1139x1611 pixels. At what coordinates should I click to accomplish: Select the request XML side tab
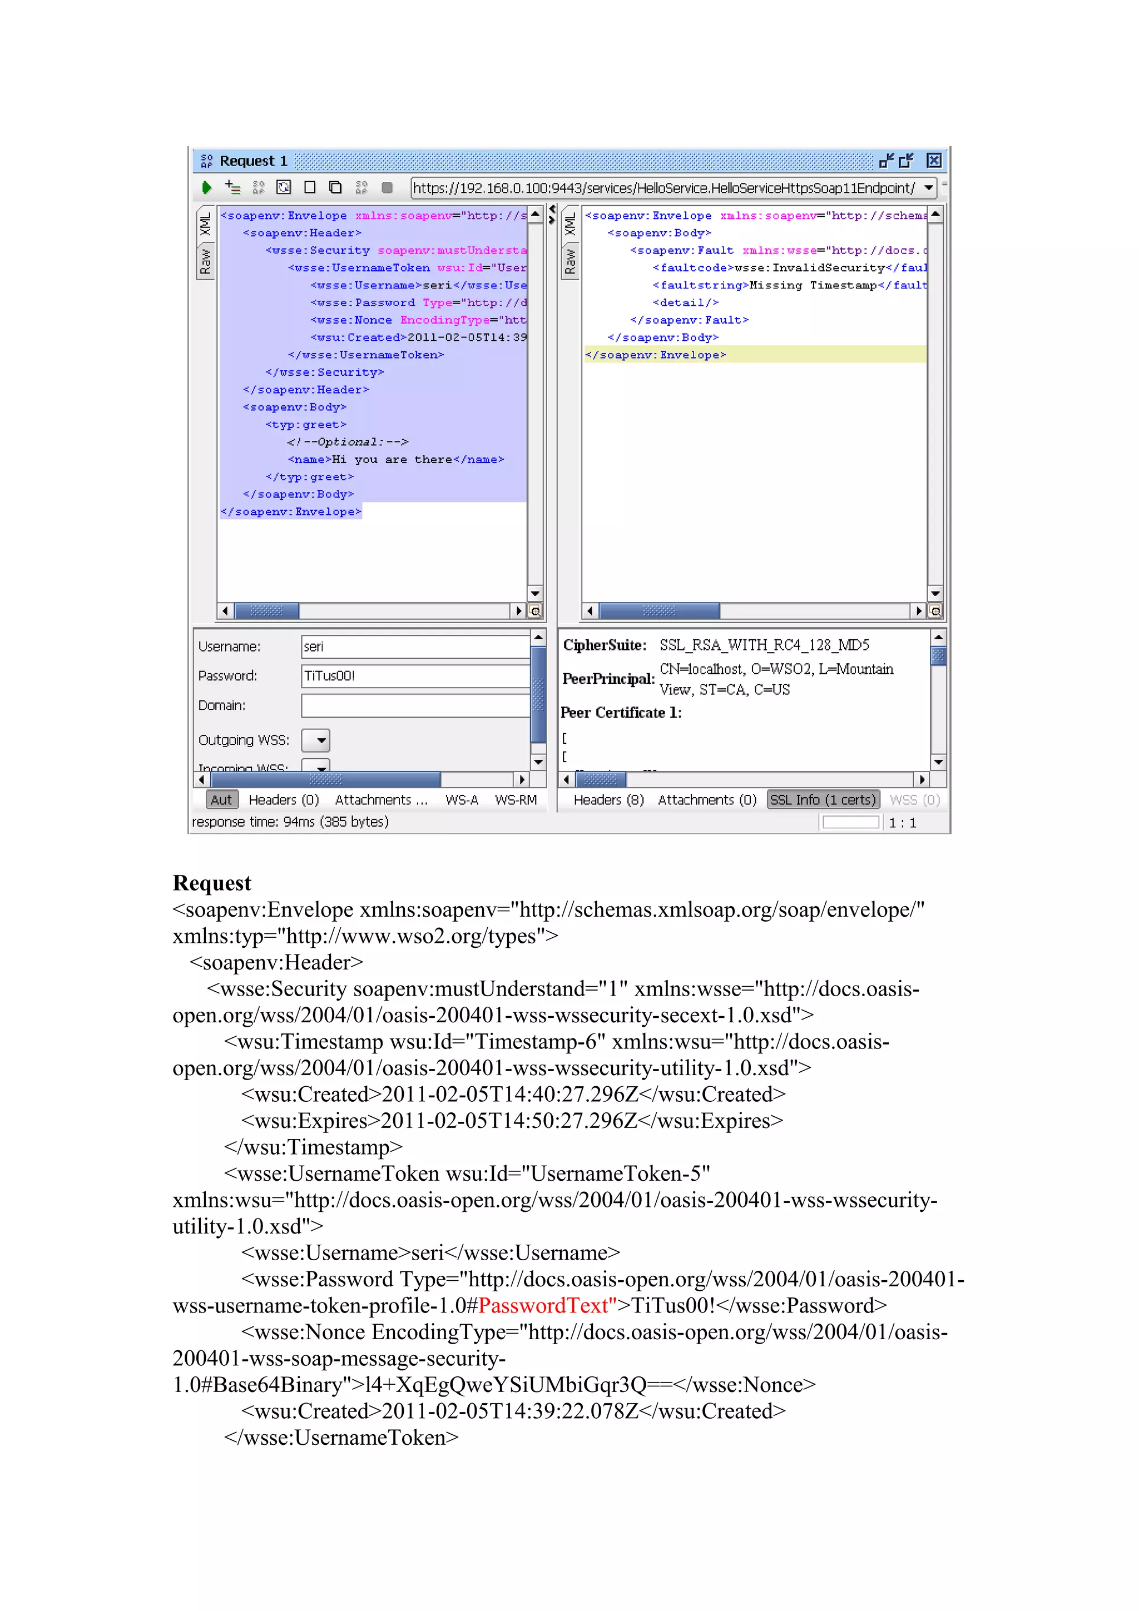(205, 225)
